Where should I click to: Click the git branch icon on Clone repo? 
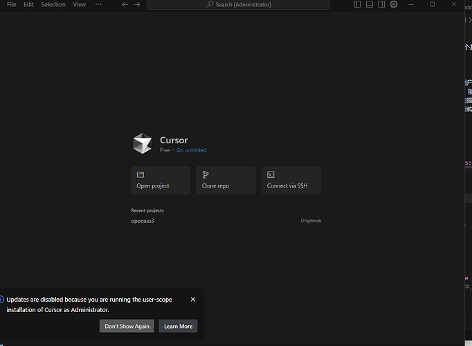click(x=206, y=174)
